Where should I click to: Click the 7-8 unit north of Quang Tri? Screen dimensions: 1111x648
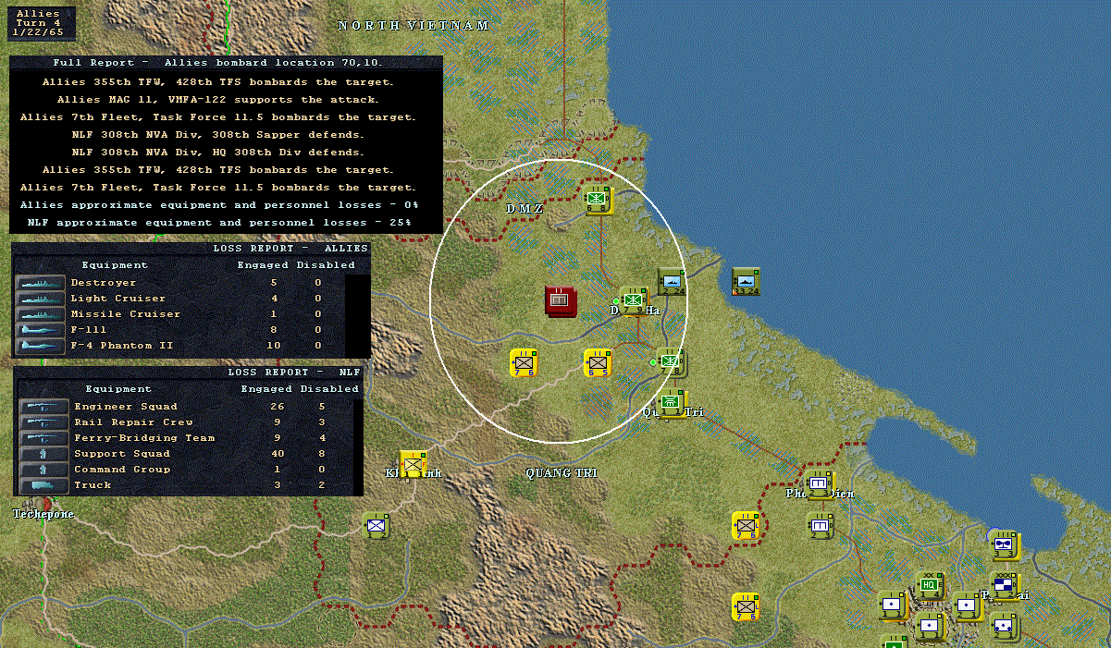click(x=671, y=362)
